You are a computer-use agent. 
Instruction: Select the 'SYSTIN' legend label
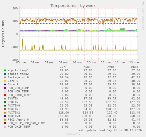13,99
